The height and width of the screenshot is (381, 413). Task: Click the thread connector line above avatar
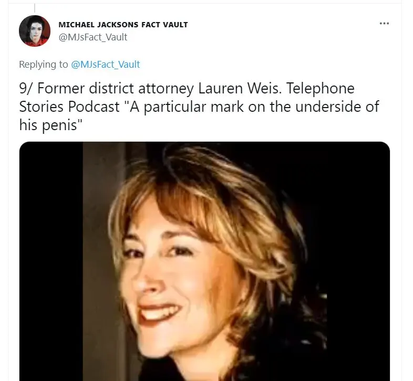tap(35, 8)
